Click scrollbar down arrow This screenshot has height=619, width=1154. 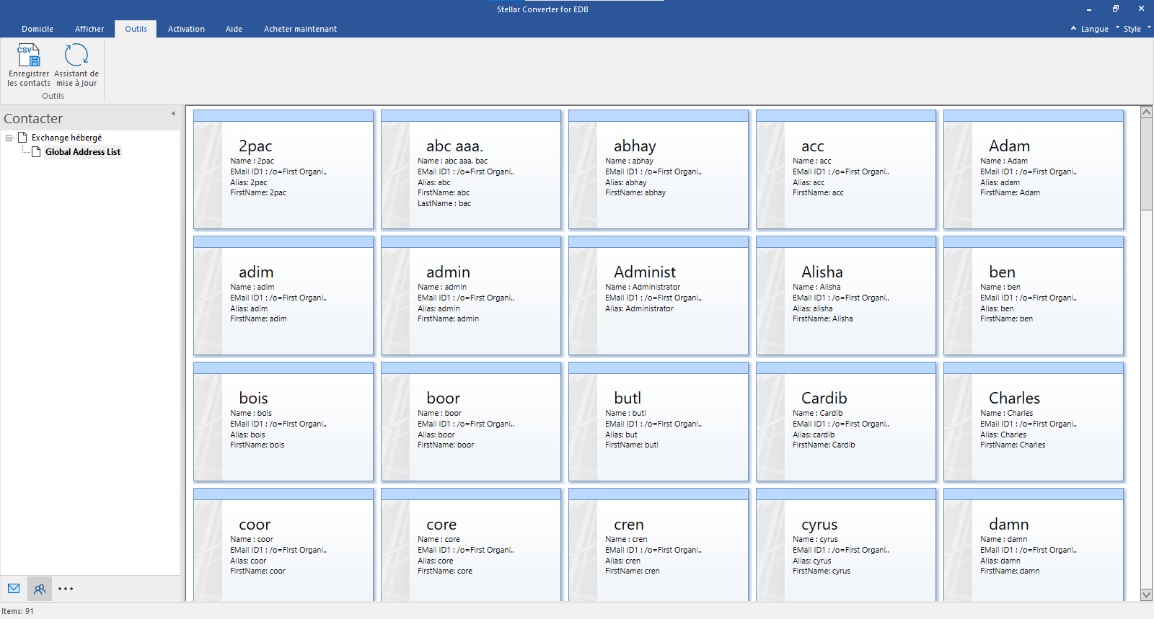[1146, 594]
